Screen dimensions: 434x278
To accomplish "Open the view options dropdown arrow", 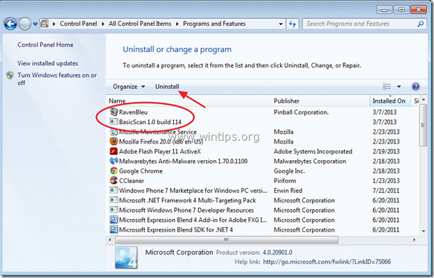I will coord(399,87).
